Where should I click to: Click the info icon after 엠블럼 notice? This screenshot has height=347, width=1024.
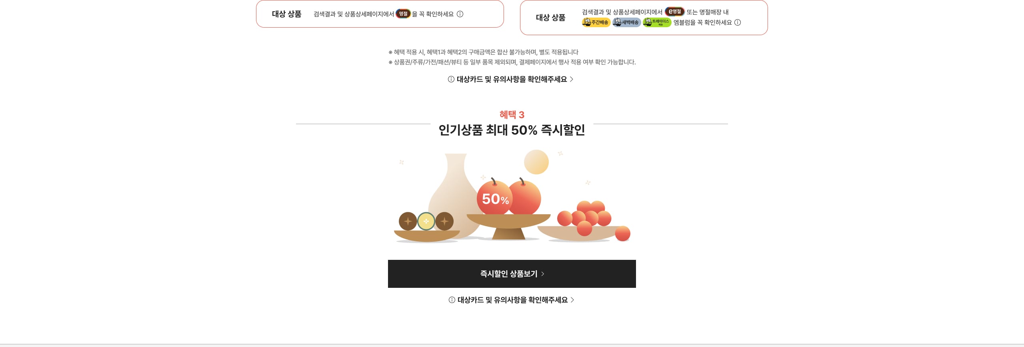738,22
